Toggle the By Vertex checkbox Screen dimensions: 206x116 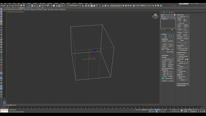point(162,38)
